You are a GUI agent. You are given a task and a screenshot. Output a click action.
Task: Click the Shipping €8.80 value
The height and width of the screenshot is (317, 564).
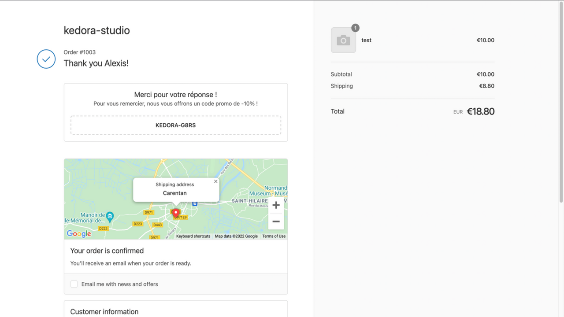(487, 86)
